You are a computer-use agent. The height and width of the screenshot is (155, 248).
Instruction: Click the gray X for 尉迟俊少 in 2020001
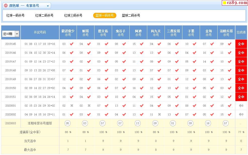point(72,106)
